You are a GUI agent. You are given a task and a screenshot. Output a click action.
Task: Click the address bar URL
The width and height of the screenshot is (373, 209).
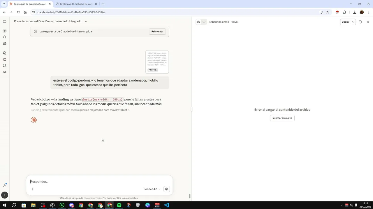71,12
